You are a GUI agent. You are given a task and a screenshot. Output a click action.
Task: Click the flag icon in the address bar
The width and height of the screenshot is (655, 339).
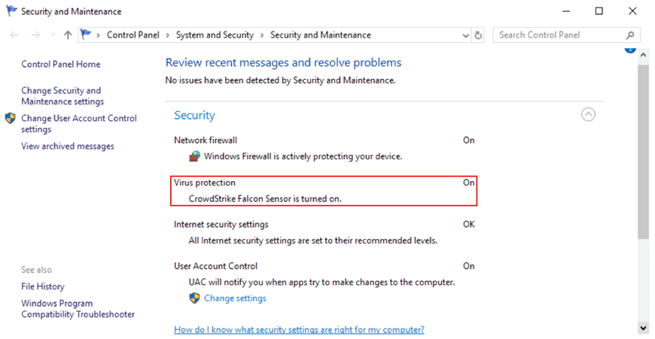pyautogui.click(x=87, y=35)
